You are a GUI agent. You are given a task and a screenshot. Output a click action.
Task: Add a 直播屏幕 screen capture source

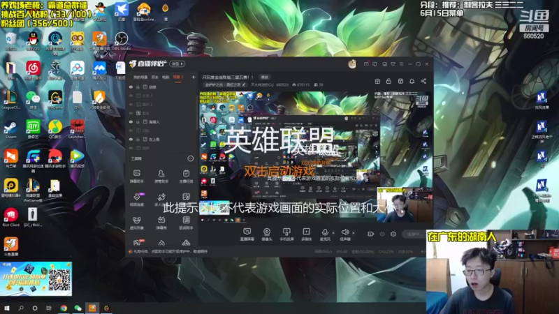247,234
